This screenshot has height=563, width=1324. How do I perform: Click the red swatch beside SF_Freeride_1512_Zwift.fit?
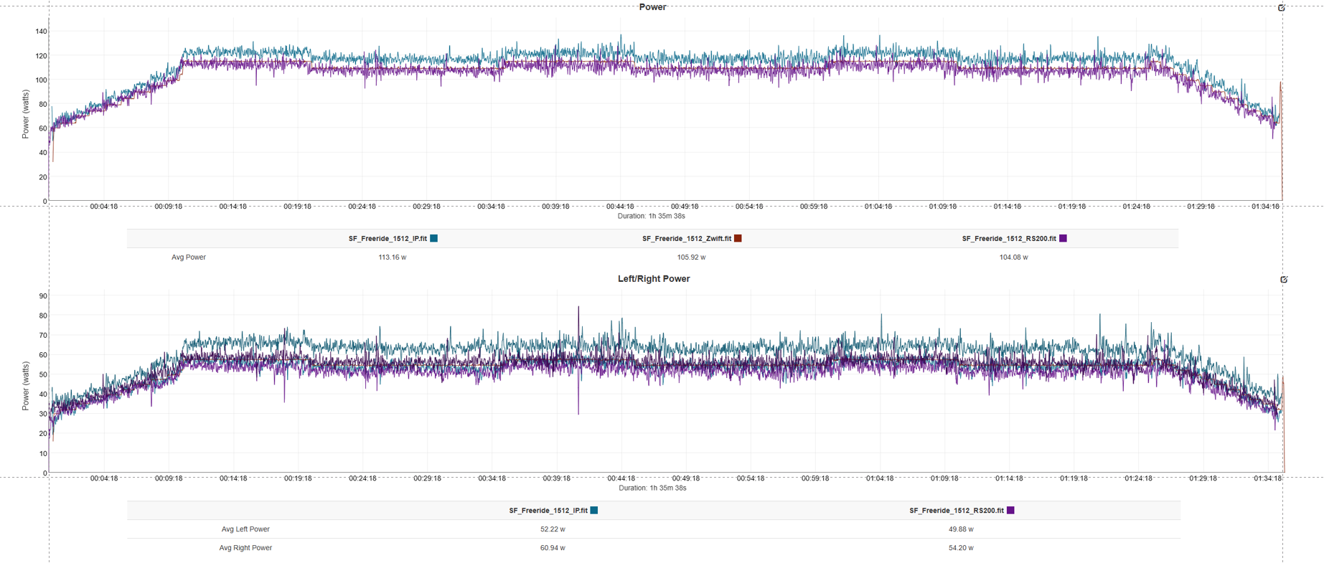[x=738, y=239]
